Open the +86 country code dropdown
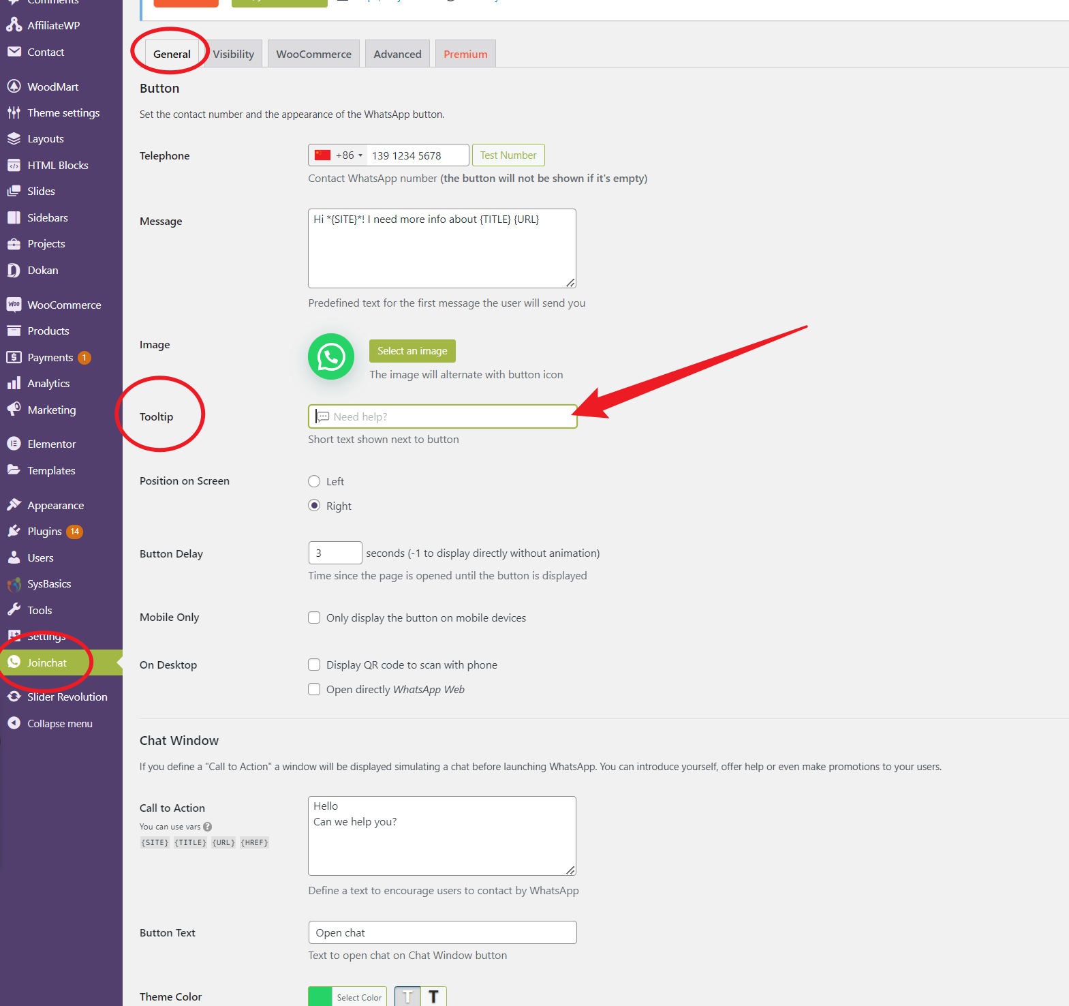 pyautogui.click(x=339, y=155)
